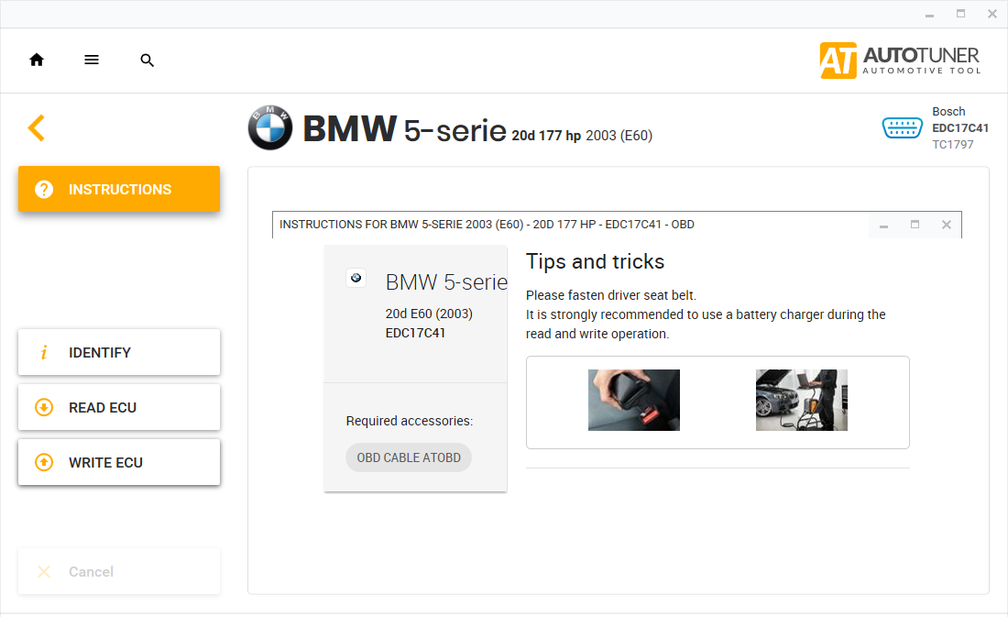This screenshot has width=1008, height=617.
Task: Click the OBD connector icon
Action: click(x=902, y=127)
